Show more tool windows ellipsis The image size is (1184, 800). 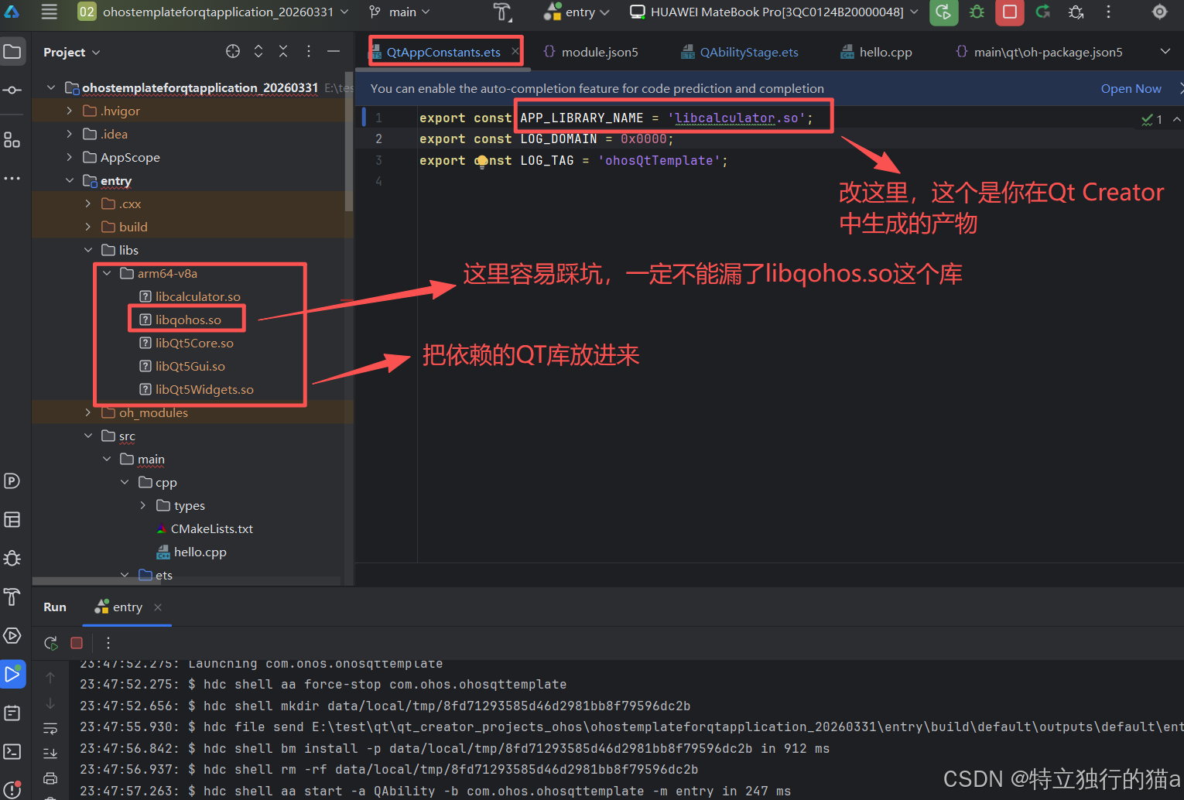(x=12, y=179)
